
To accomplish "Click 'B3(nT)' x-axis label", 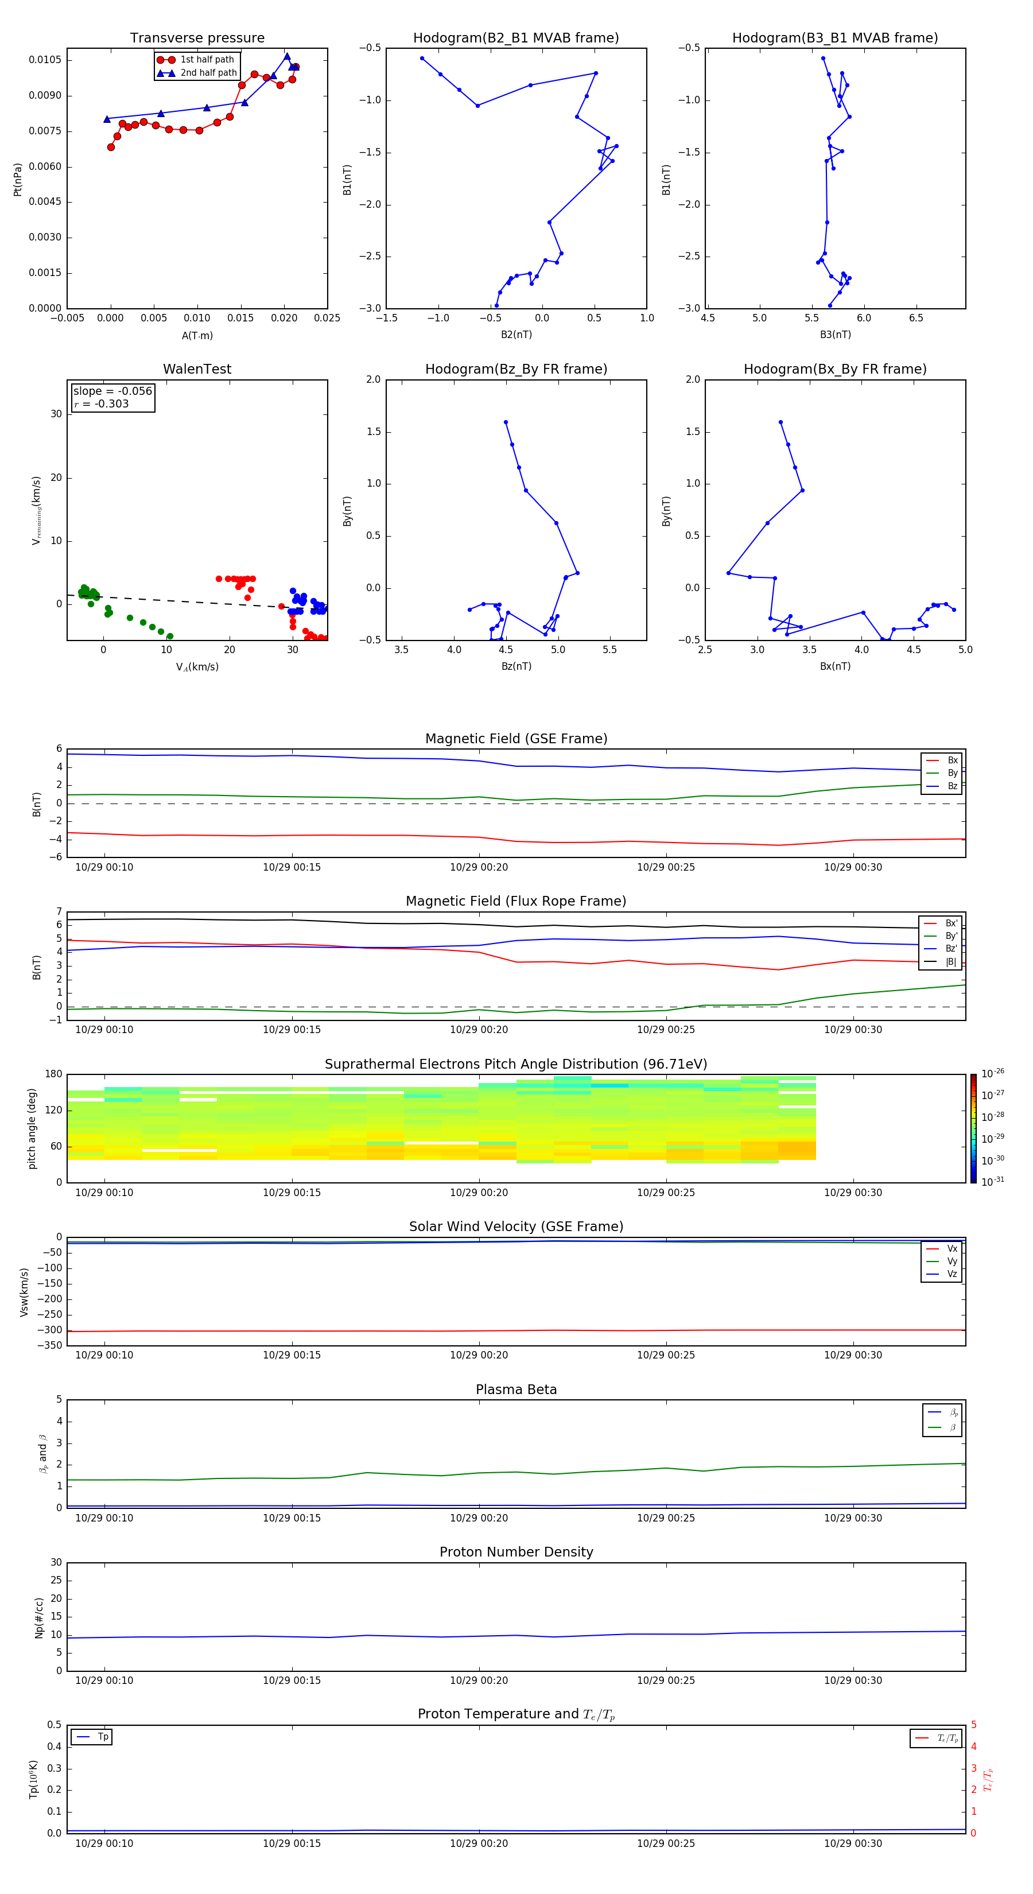I will tap(835, 335).
